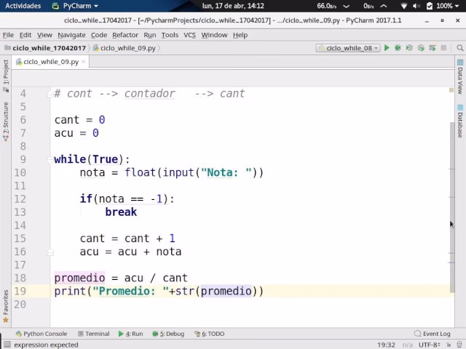Open the Structure tool window

click(x=6, y=121)
